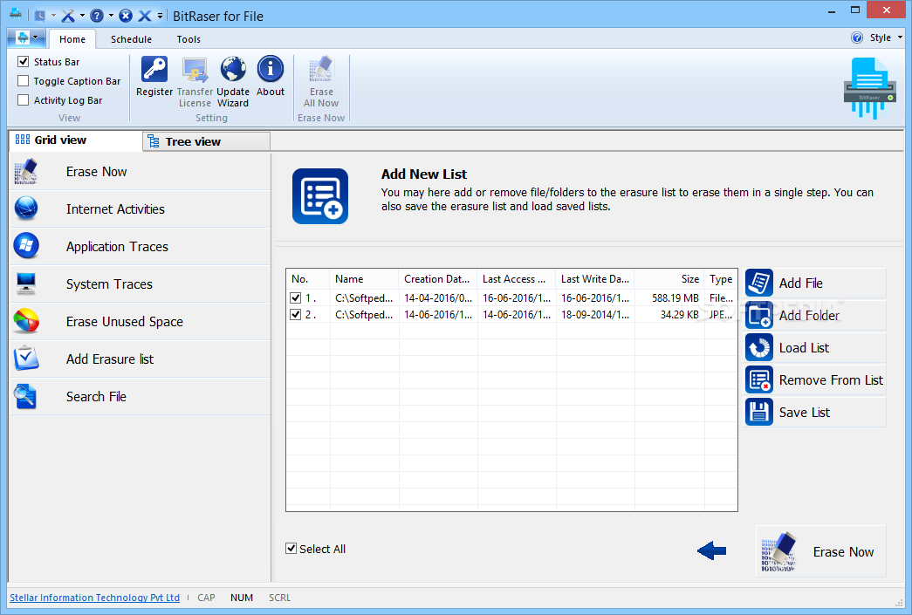Click Erase All Now in the ribbon

(321, 81)
